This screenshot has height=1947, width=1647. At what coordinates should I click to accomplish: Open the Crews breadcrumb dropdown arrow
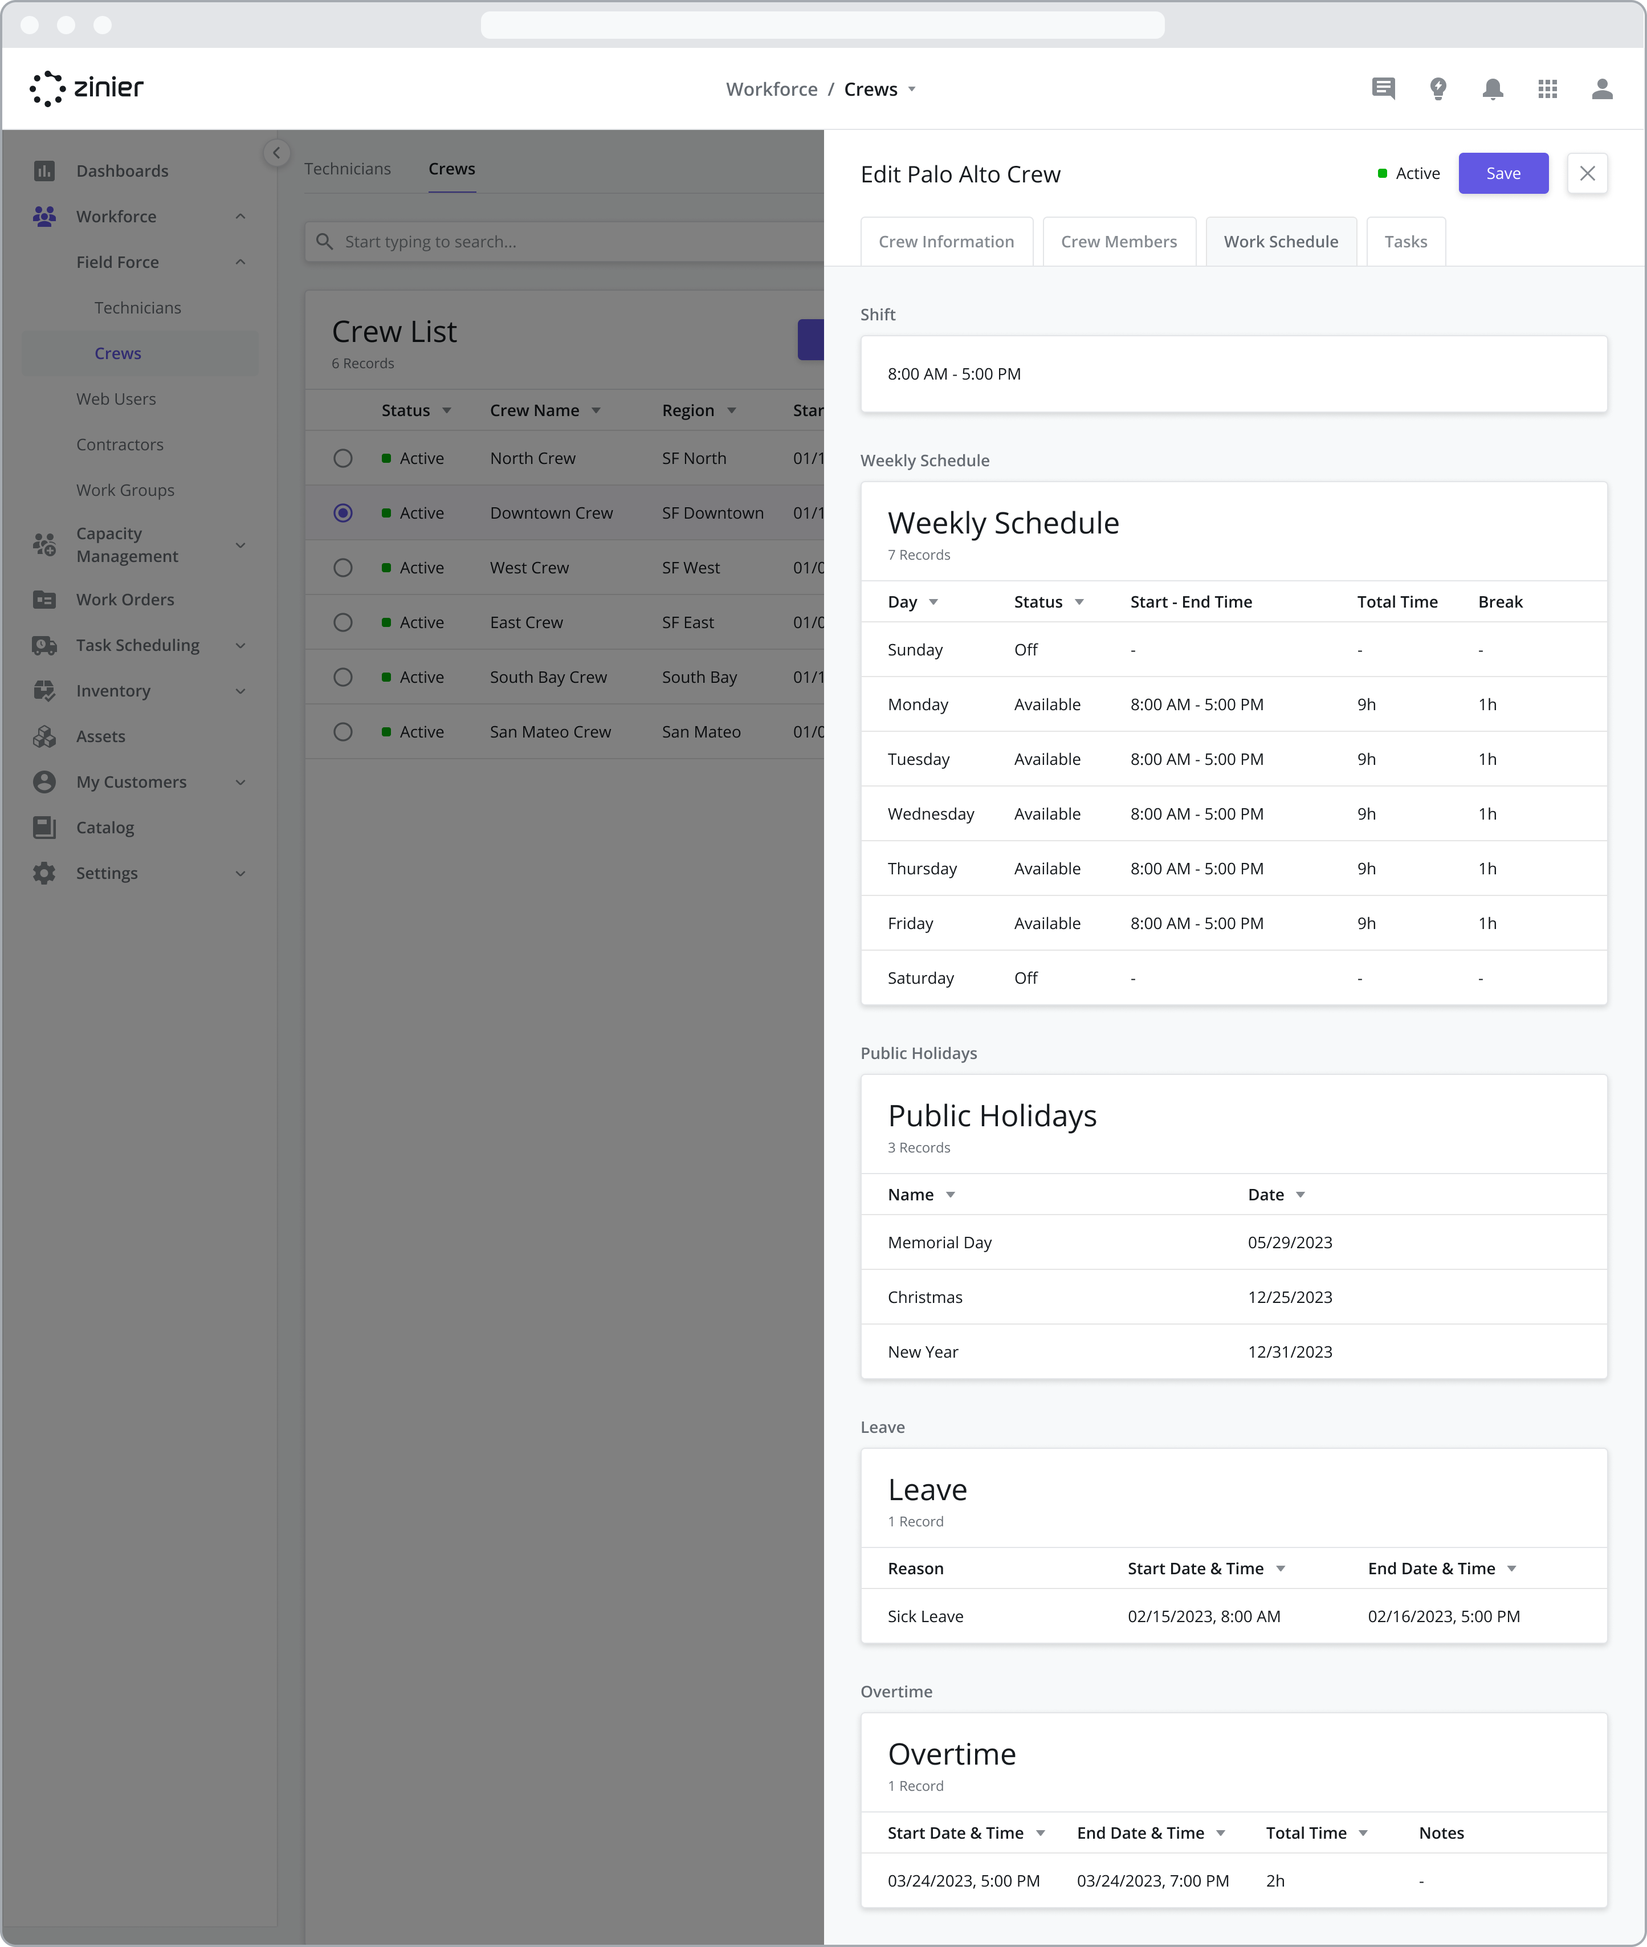pyautogui.click(x=911, y=89)
